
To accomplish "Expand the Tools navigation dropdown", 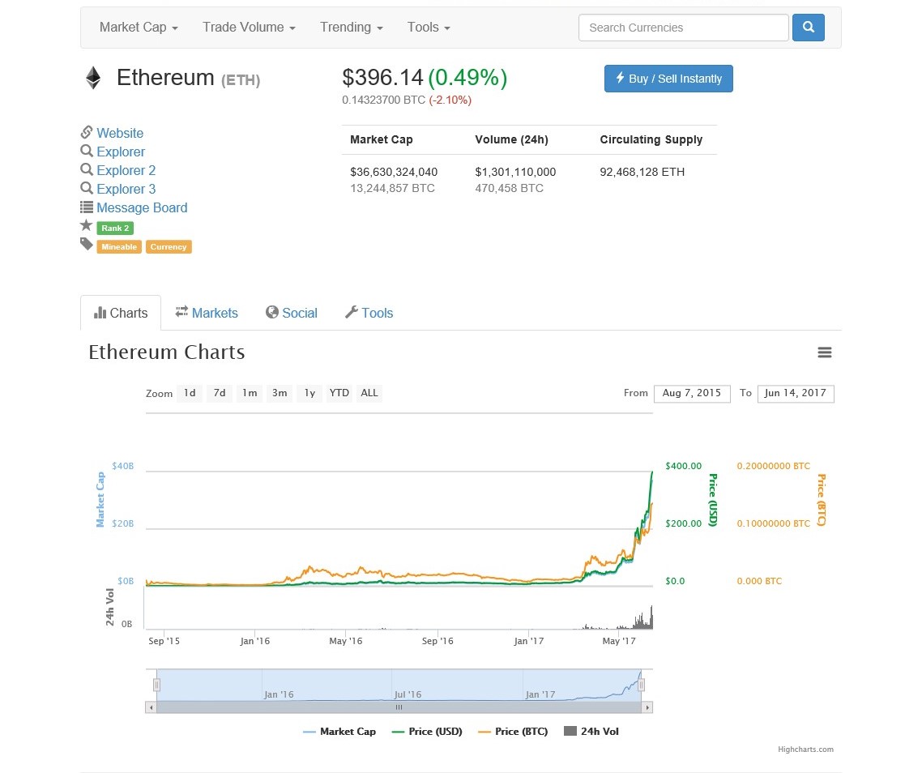I will point(428,27).
